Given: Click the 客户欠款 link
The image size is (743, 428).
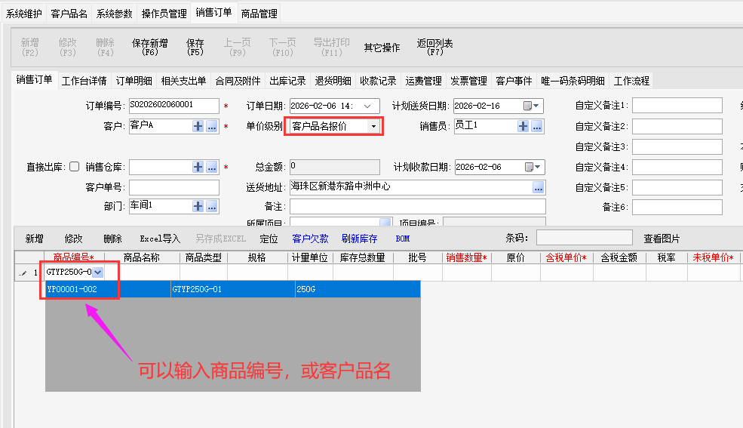Looking at the screenshot, I should [310, 239].
